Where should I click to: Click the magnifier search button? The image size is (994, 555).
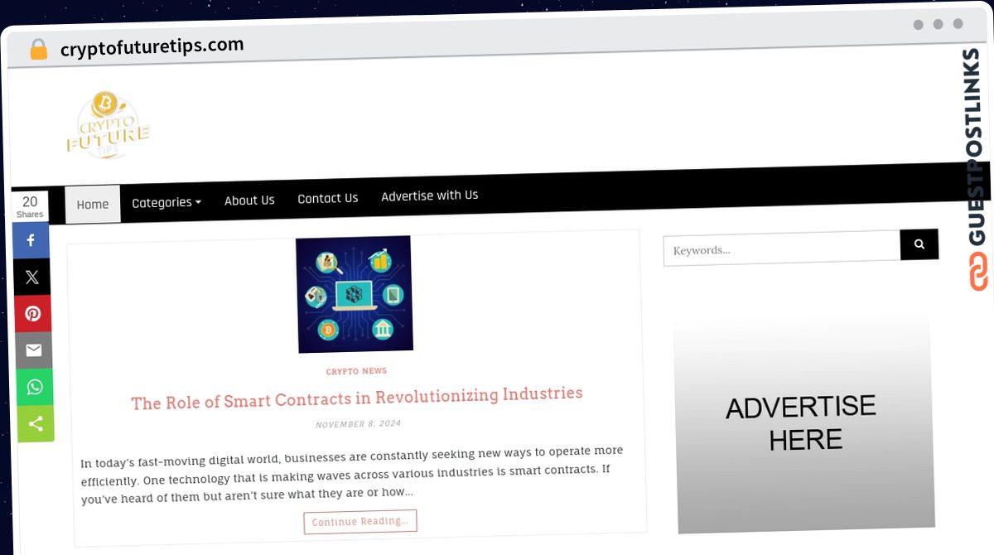pos(919,244)
